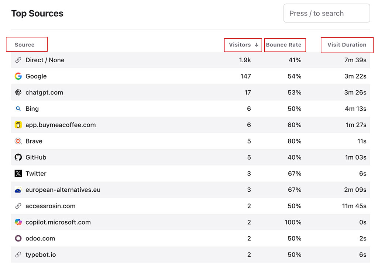
Task: Click the Copilot colorful icon
Action: (x=18, y=222)
